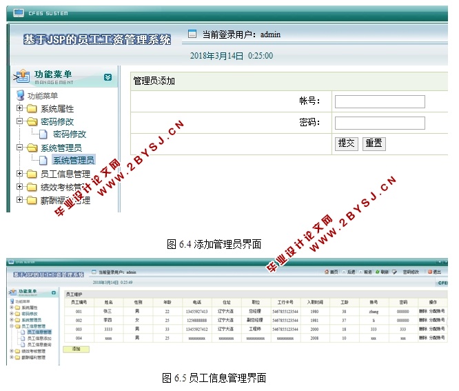Reset the form with 重置

point(374,144)
